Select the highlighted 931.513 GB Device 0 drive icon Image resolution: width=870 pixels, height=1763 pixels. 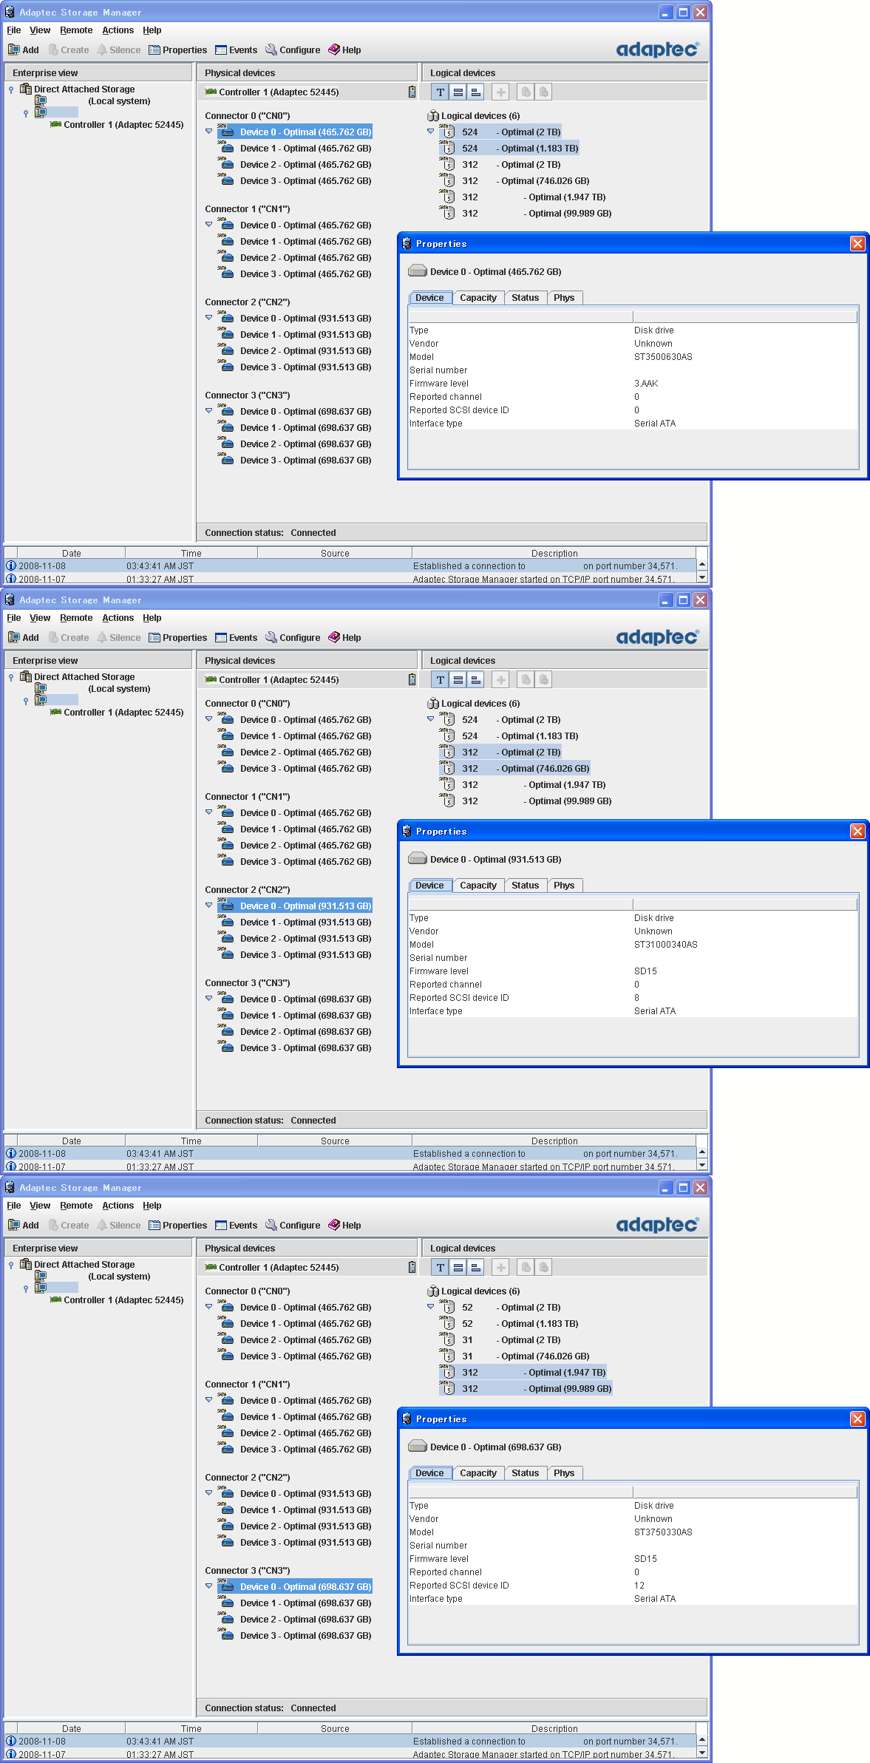[227, 906]
